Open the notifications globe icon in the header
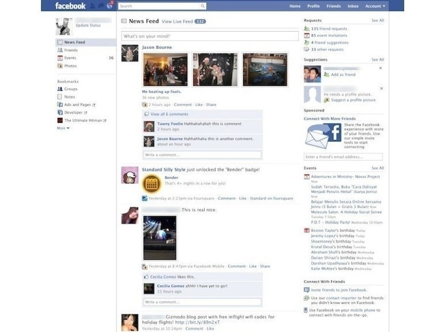The image size is (444, 332). pyautogui.click(x=110, y=6)
